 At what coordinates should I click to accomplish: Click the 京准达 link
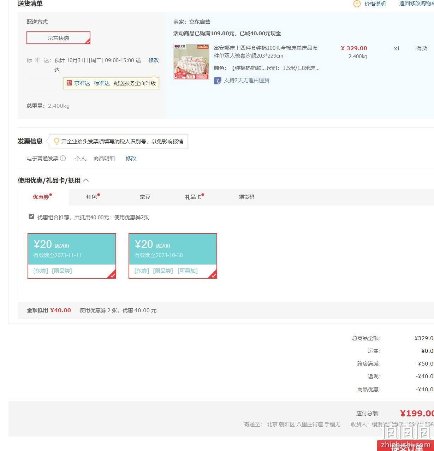[x=82, y=83]
